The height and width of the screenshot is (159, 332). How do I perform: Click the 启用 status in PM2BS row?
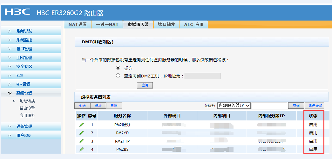click(x=313, y=149)
